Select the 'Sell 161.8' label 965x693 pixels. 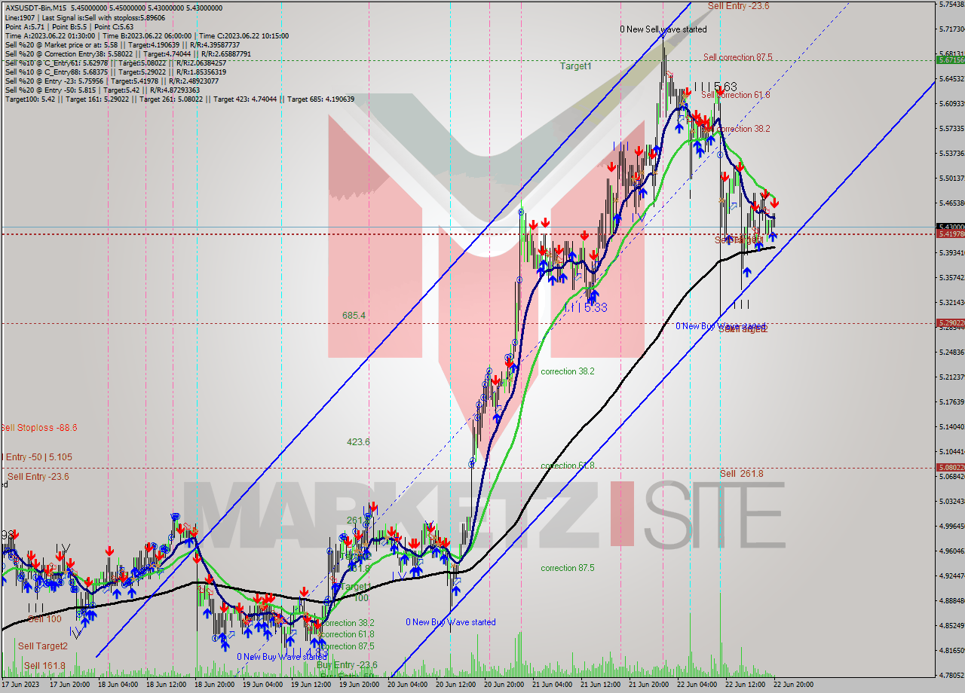(44, 666)
